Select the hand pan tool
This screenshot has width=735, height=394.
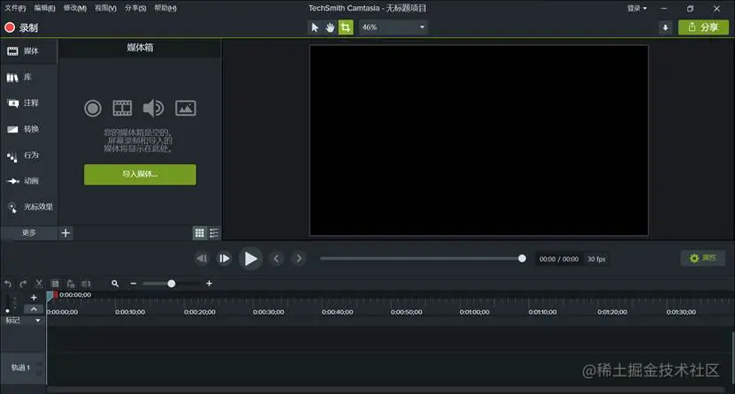330,27
